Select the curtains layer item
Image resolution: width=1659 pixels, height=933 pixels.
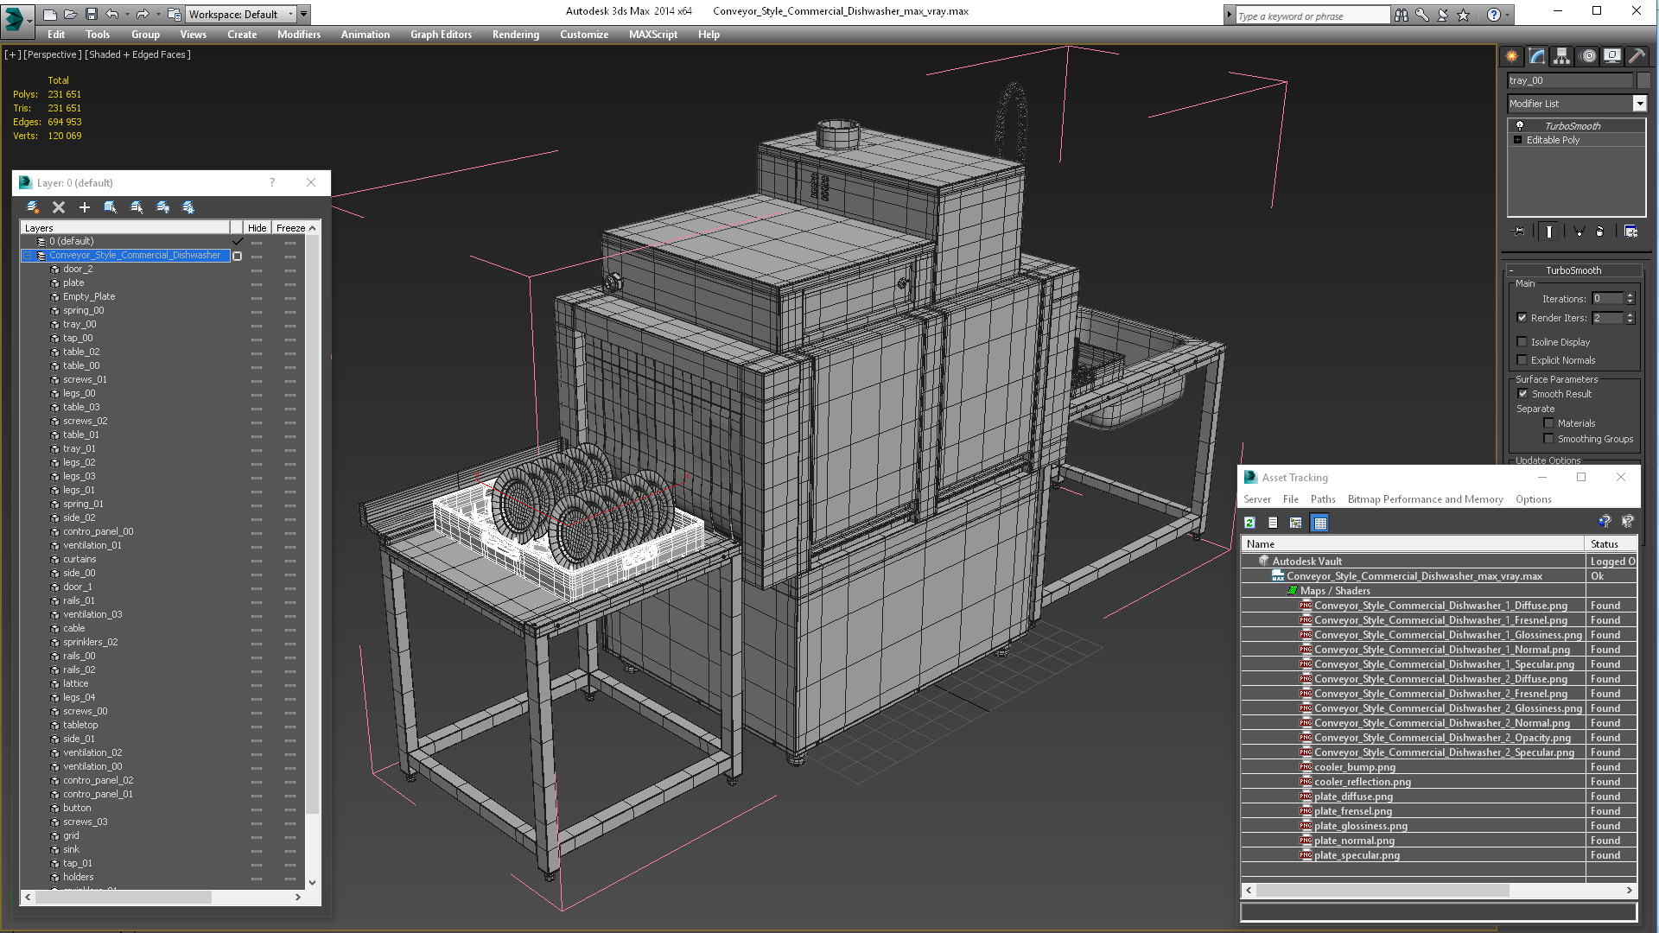pyautogui.click(x=79, y=559)
